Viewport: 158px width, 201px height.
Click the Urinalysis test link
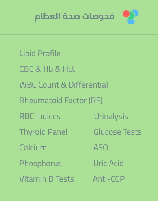(111, 116)
